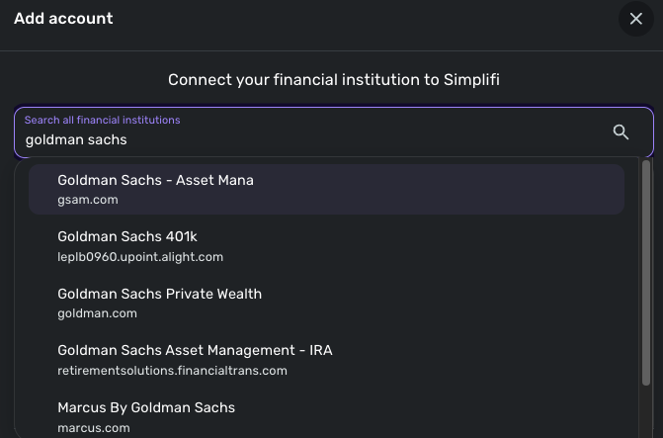Choose the Goldman Sachs 401k institution
Viewport: 663px width, 438px height.
(x=127, y=237)
